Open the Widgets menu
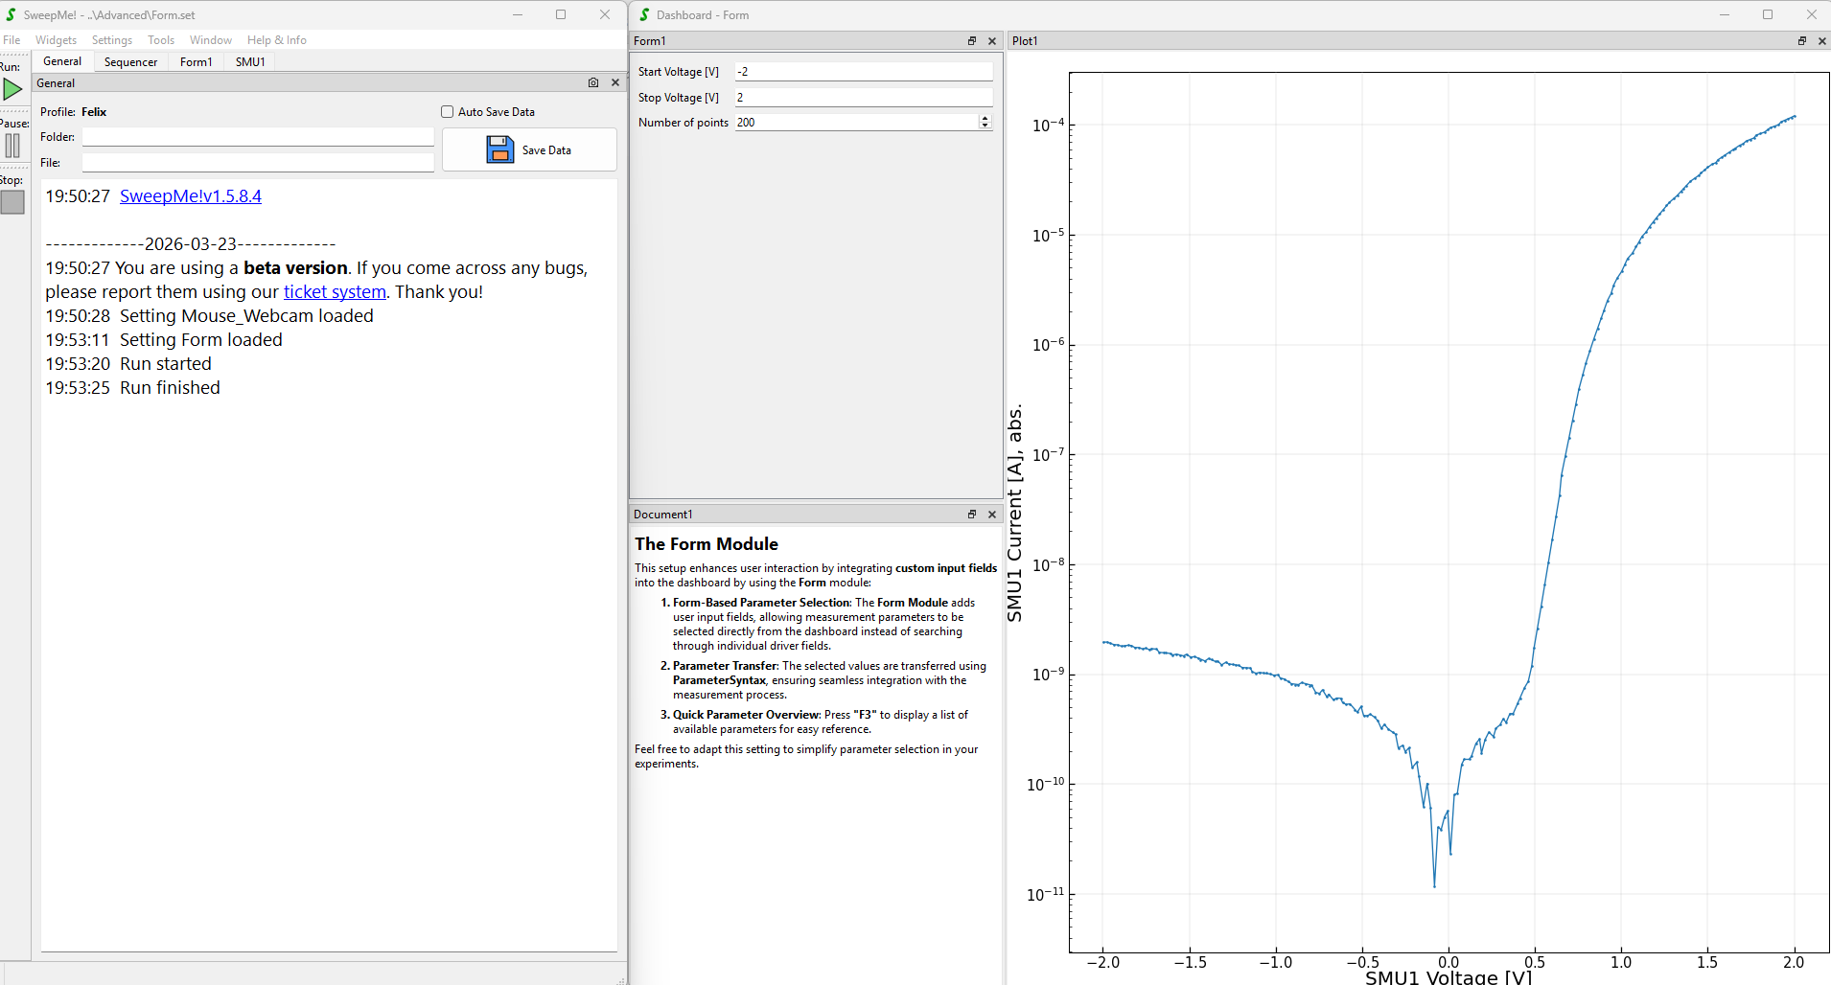The height and width of the screenshot is (985, 1831). 56,40
